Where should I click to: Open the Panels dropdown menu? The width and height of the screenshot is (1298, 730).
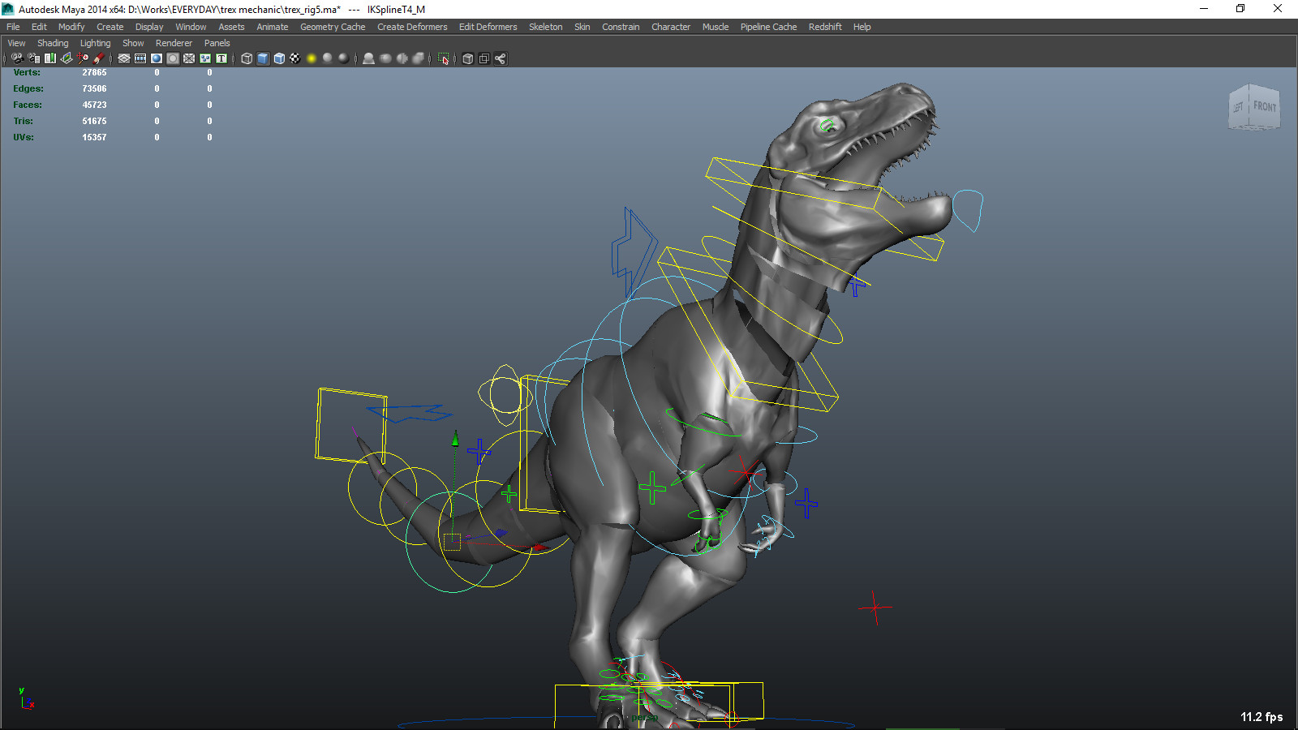point(217,42)
